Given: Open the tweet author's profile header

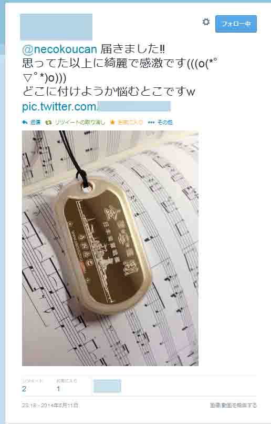Looking at the screenshot, I should pyautogui.click(x=56, y=27).
